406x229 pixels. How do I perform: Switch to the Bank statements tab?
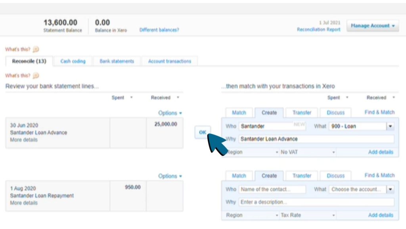[x=117, y=61]
